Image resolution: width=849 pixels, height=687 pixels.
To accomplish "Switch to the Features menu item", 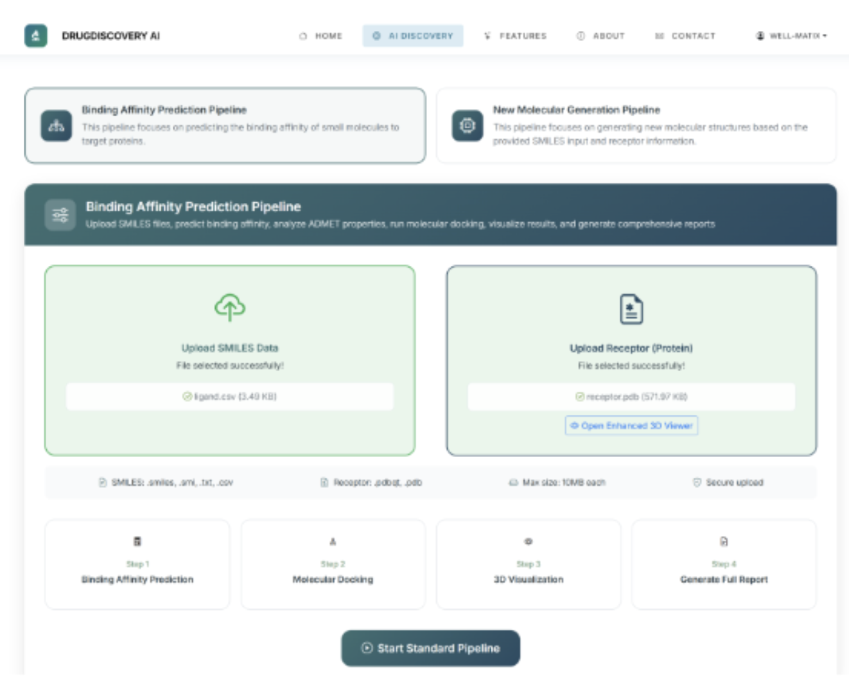I will [515, 36].
